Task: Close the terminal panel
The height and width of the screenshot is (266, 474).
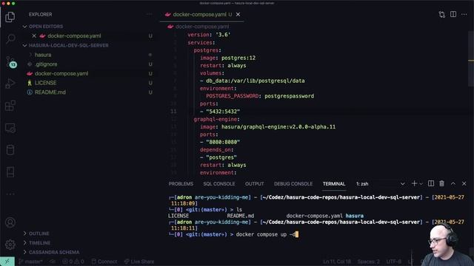Action: (464, 183)
